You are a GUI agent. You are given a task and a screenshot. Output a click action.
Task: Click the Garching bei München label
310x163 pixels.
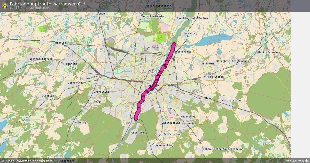192,18
